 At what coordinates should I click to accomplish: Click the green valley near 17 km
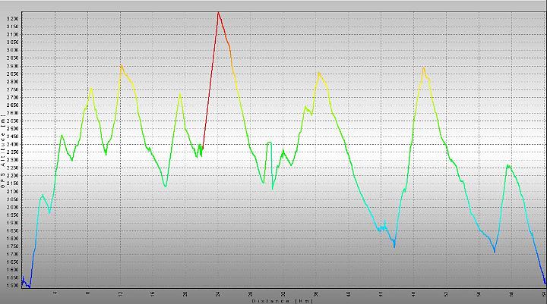[165, 185]
